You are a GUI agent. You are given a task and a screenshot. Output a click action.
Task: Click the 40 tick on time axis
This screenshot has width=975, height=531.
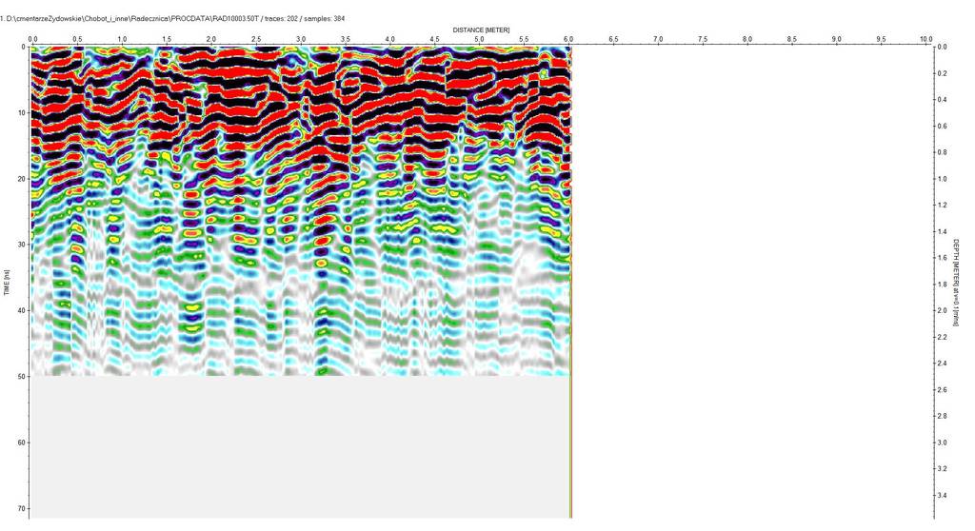pos(21,311)
